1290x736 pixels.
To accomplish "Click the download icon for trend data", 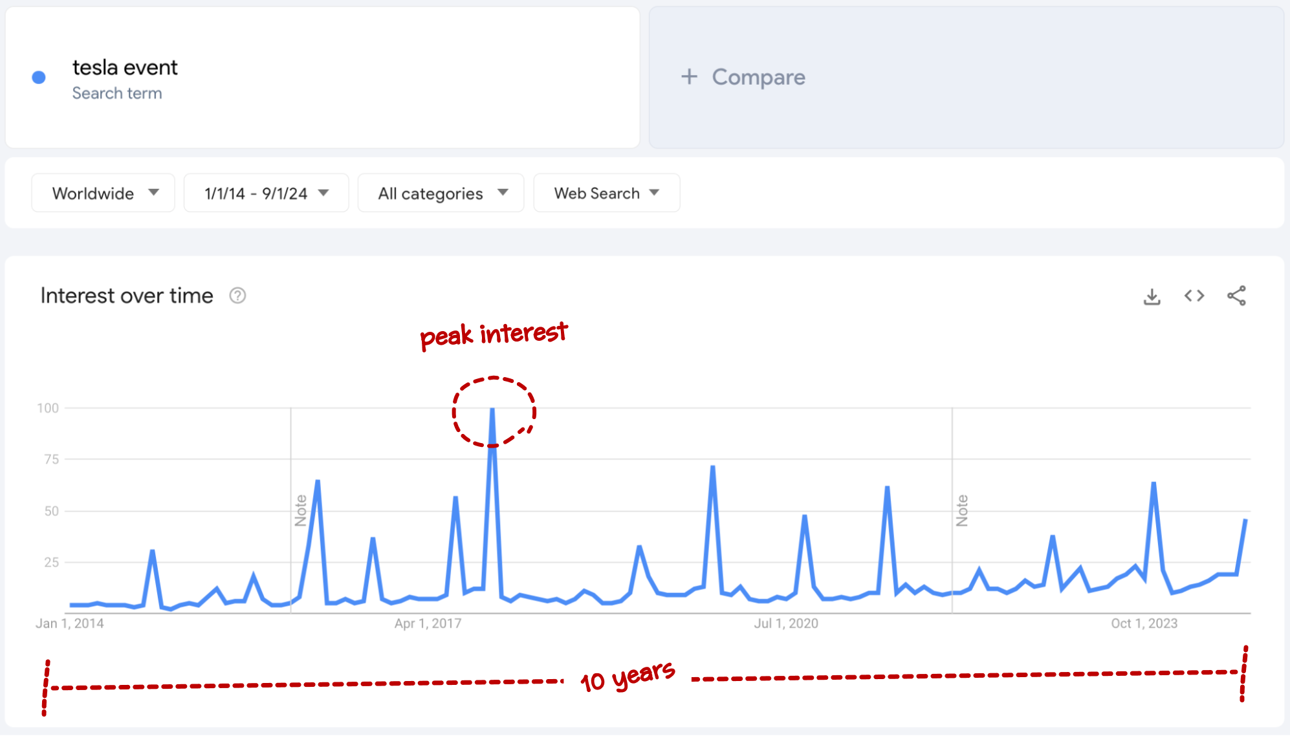I will pyautogui.click(x=1152, y=296).
